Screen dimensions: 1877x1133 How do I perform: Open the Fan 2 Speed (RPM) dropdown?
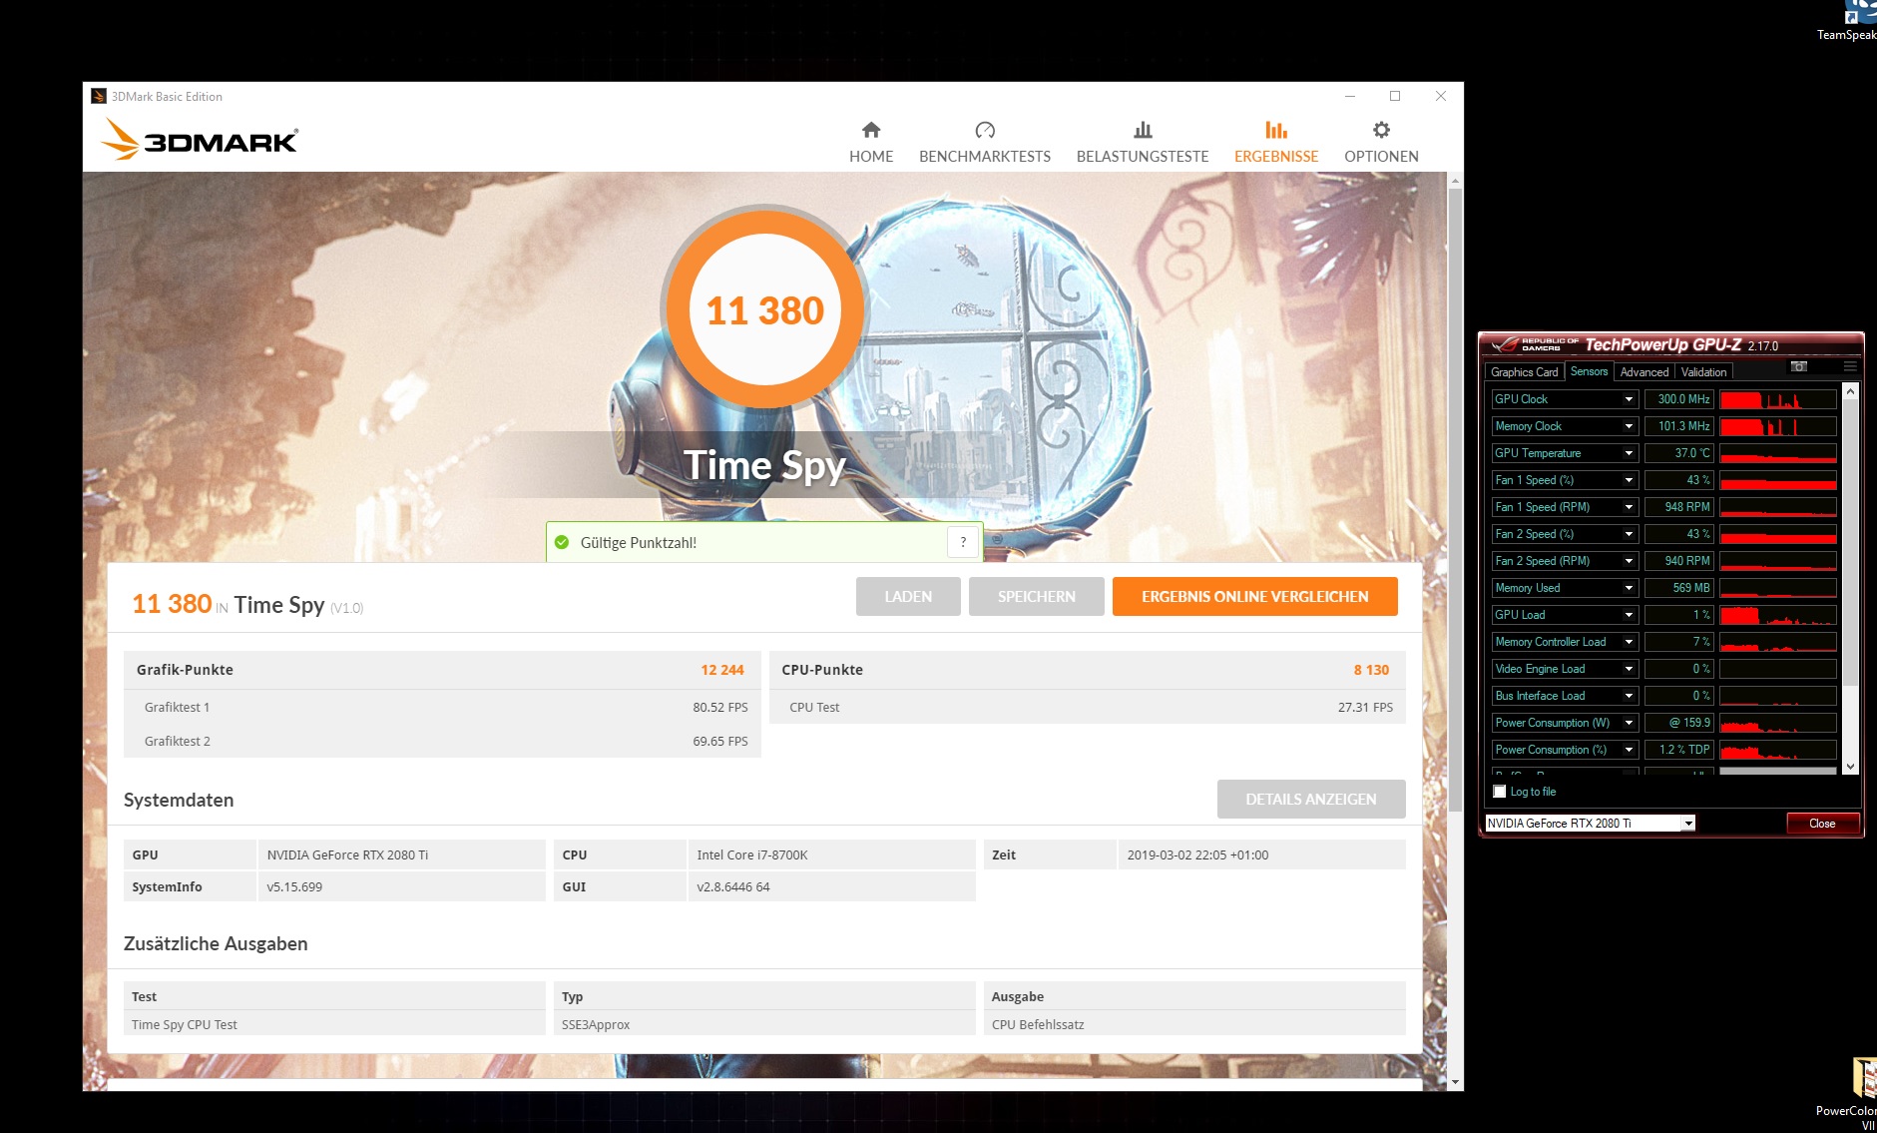1629,561
